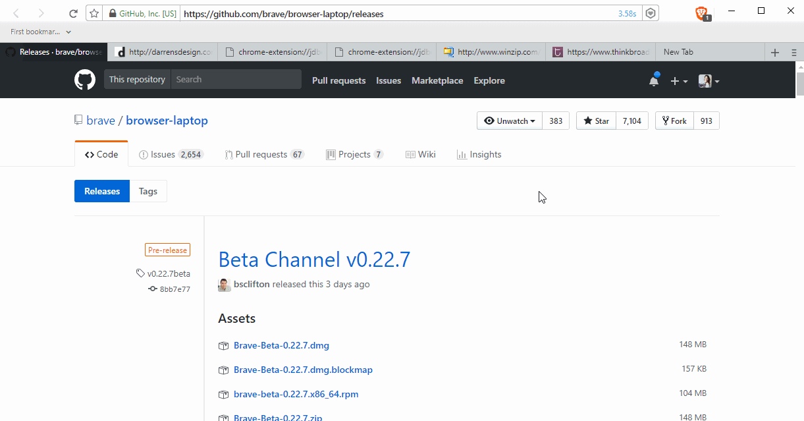Click the 383 watchers count

point(556,121)
